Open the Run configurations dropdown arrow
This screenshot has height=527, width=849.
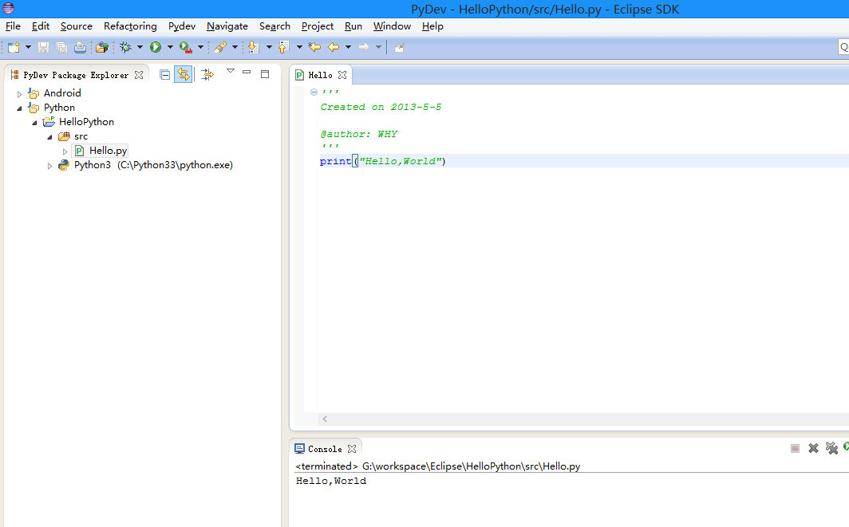click(170, 48)
